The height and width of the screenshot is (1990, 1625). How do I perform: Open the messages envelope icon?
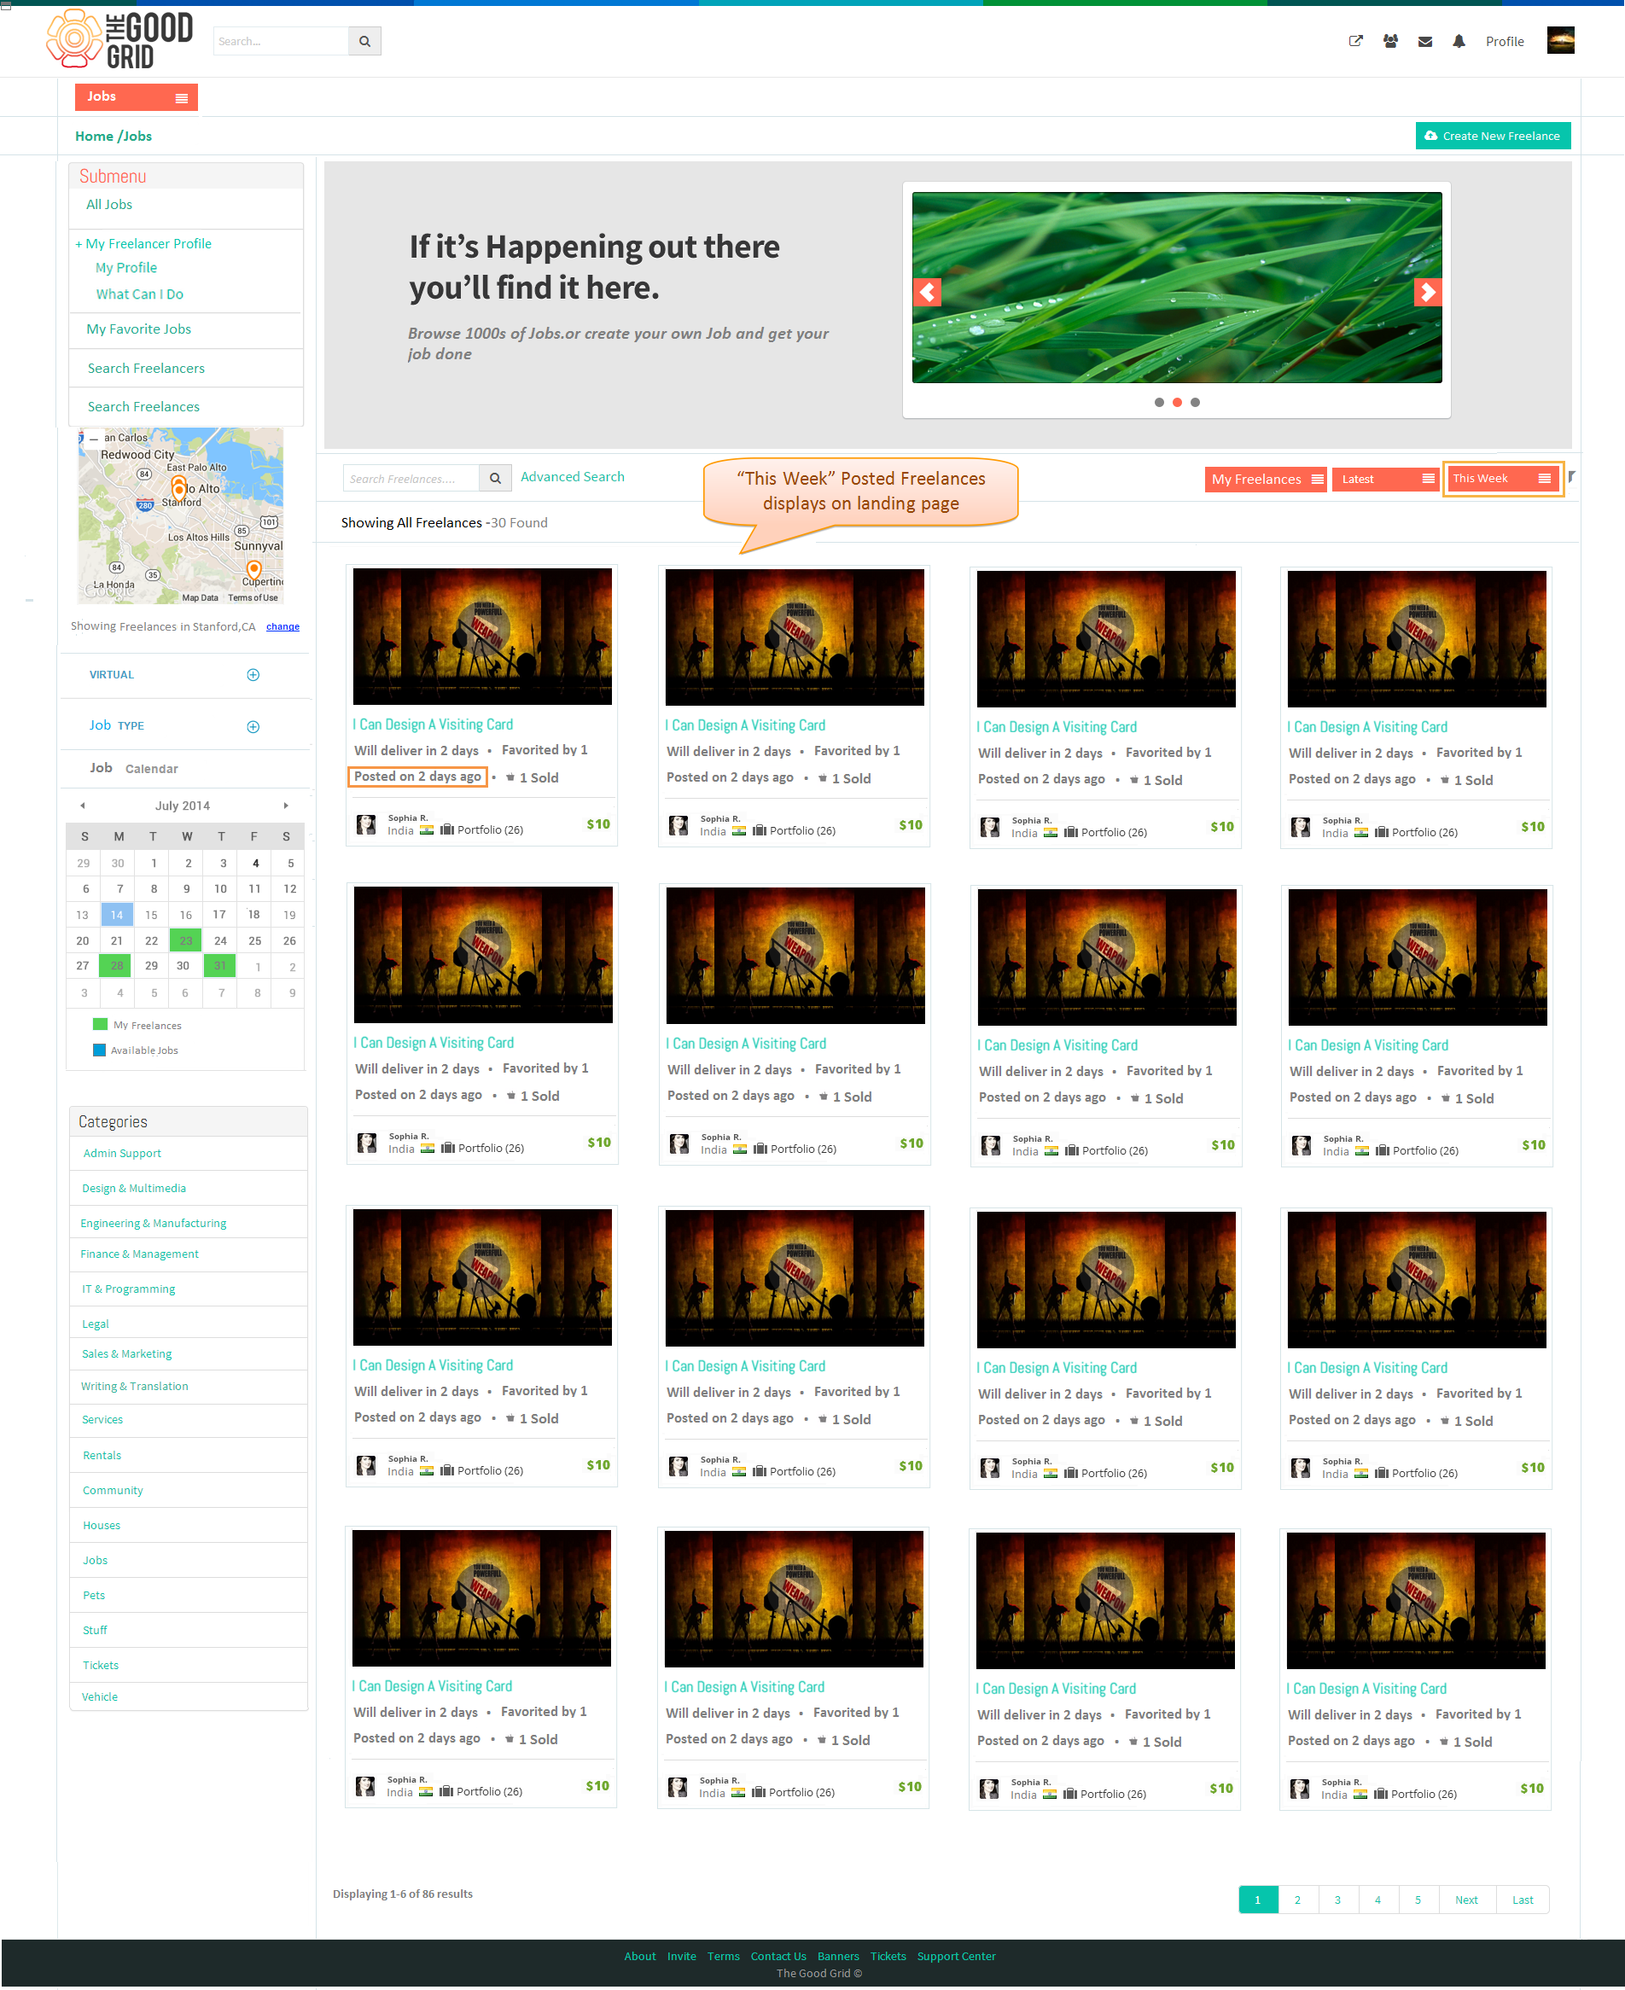pyautogui.click(x=1425, y=41)
